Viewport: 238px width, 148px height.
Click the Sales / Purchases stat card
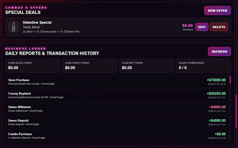click(204, 66)
